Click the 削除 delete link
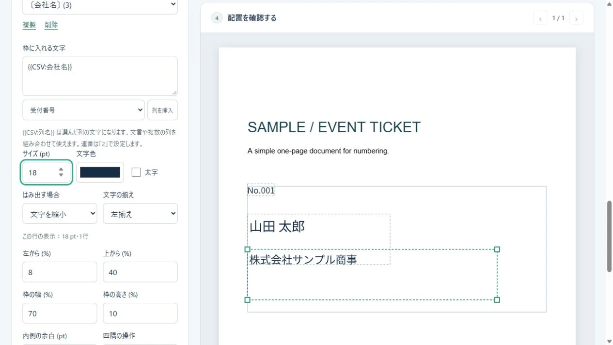Screen dimensions: 613x345 [51, 25]
